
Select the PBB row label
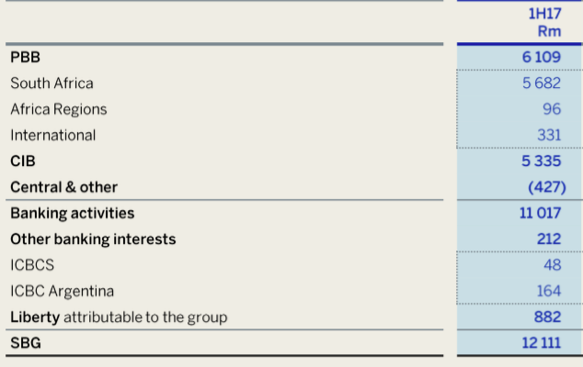point(26,57)
